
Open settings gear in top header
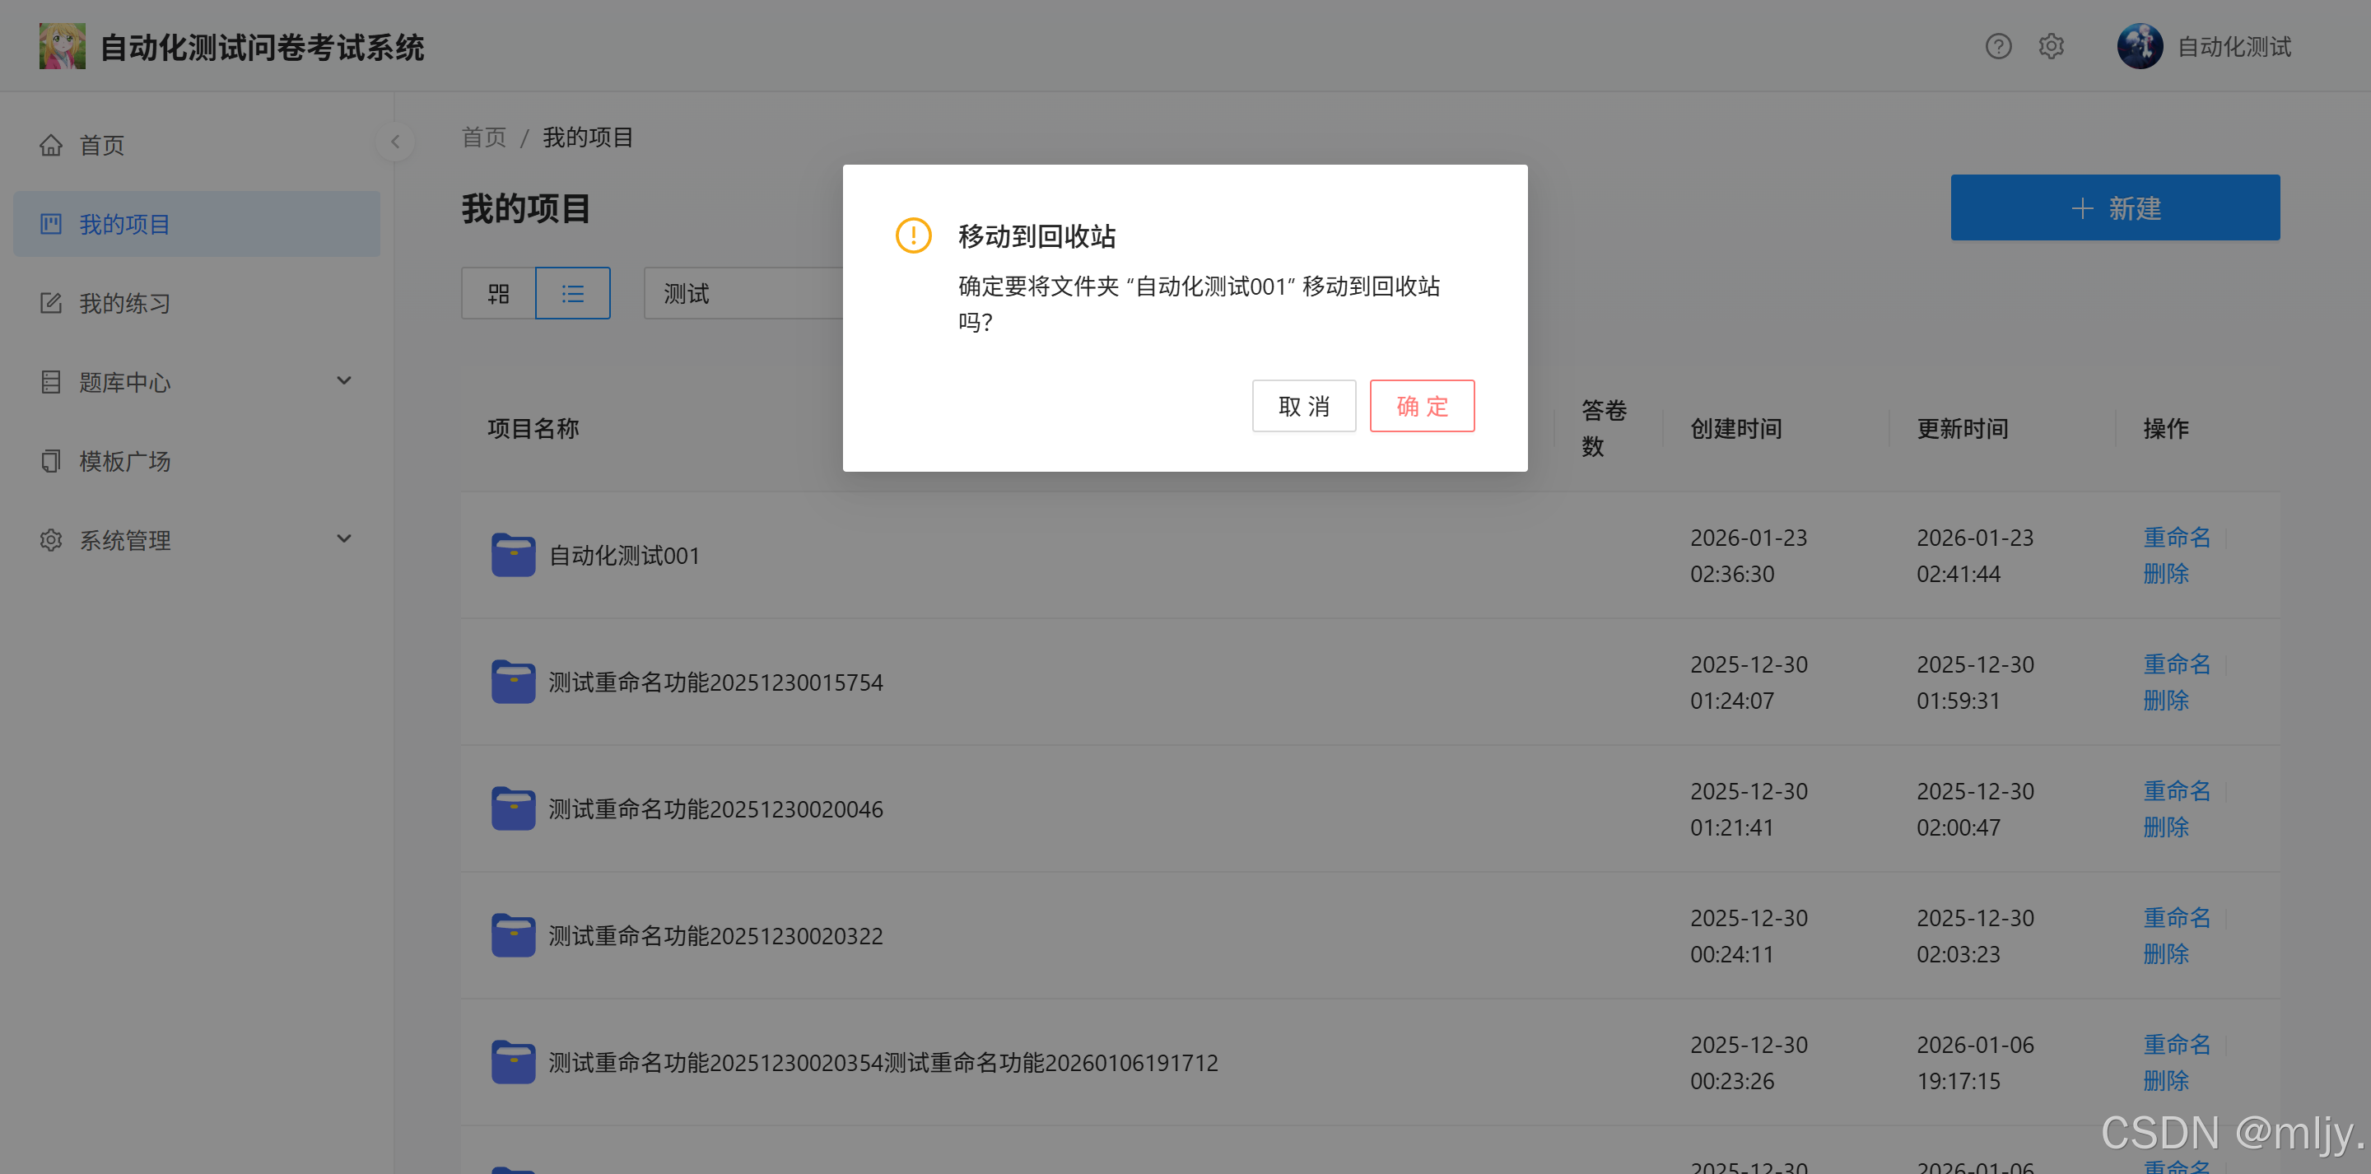pyautogui.click(x=2051, y=46)
